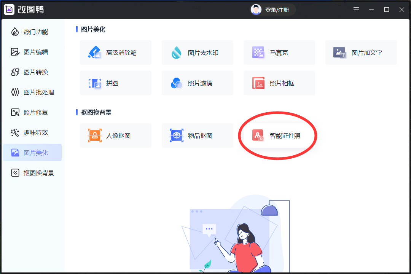Screen dimensions: 411x274
Task: Open the hamburger menu at top right
Action: coord(356,10)
